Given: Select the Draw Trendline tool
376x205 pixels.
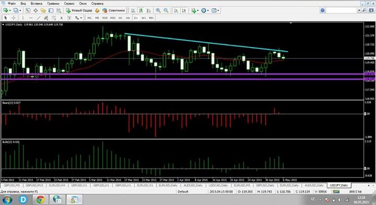Looking at the screenshot, I should coord(38,18).
